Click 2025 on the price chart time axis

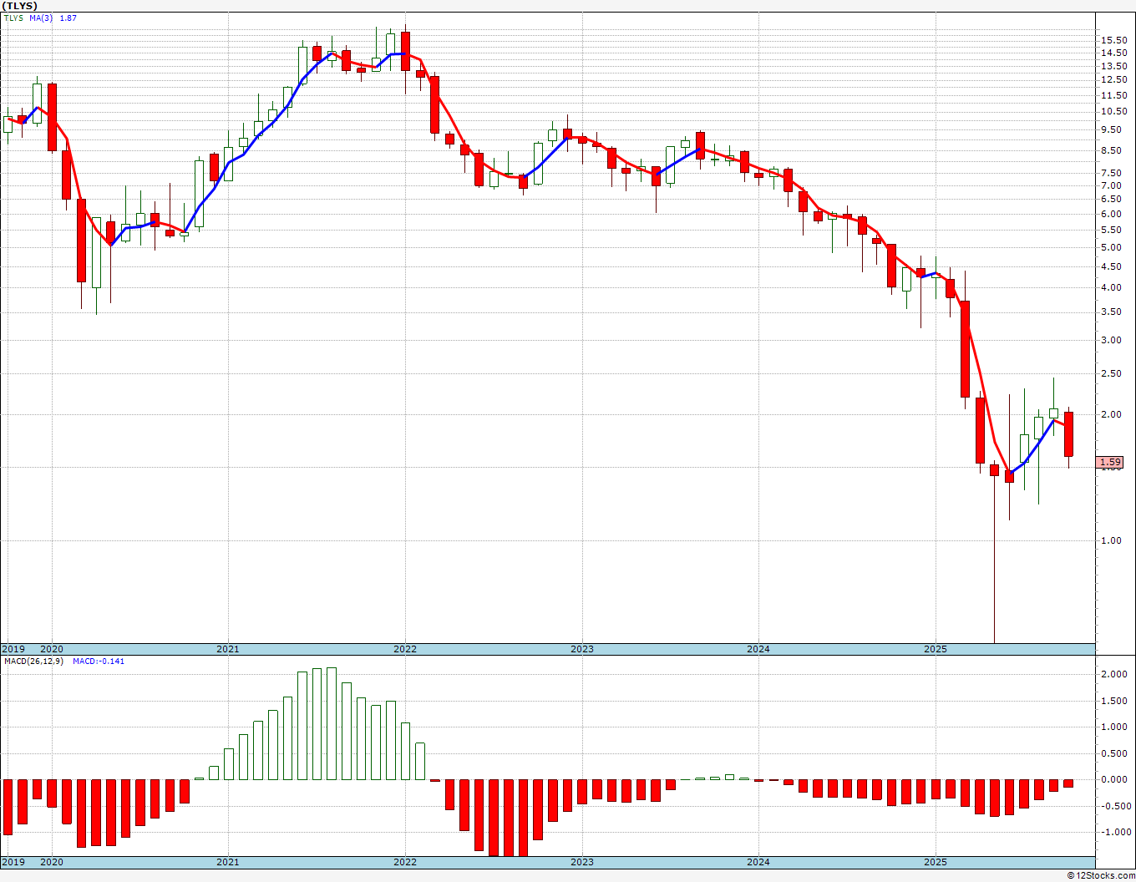click(x=936, y=649)
